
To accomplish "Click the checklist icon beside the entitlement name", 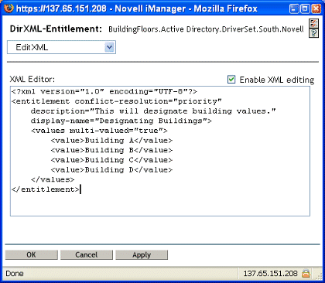I will 313,24.
